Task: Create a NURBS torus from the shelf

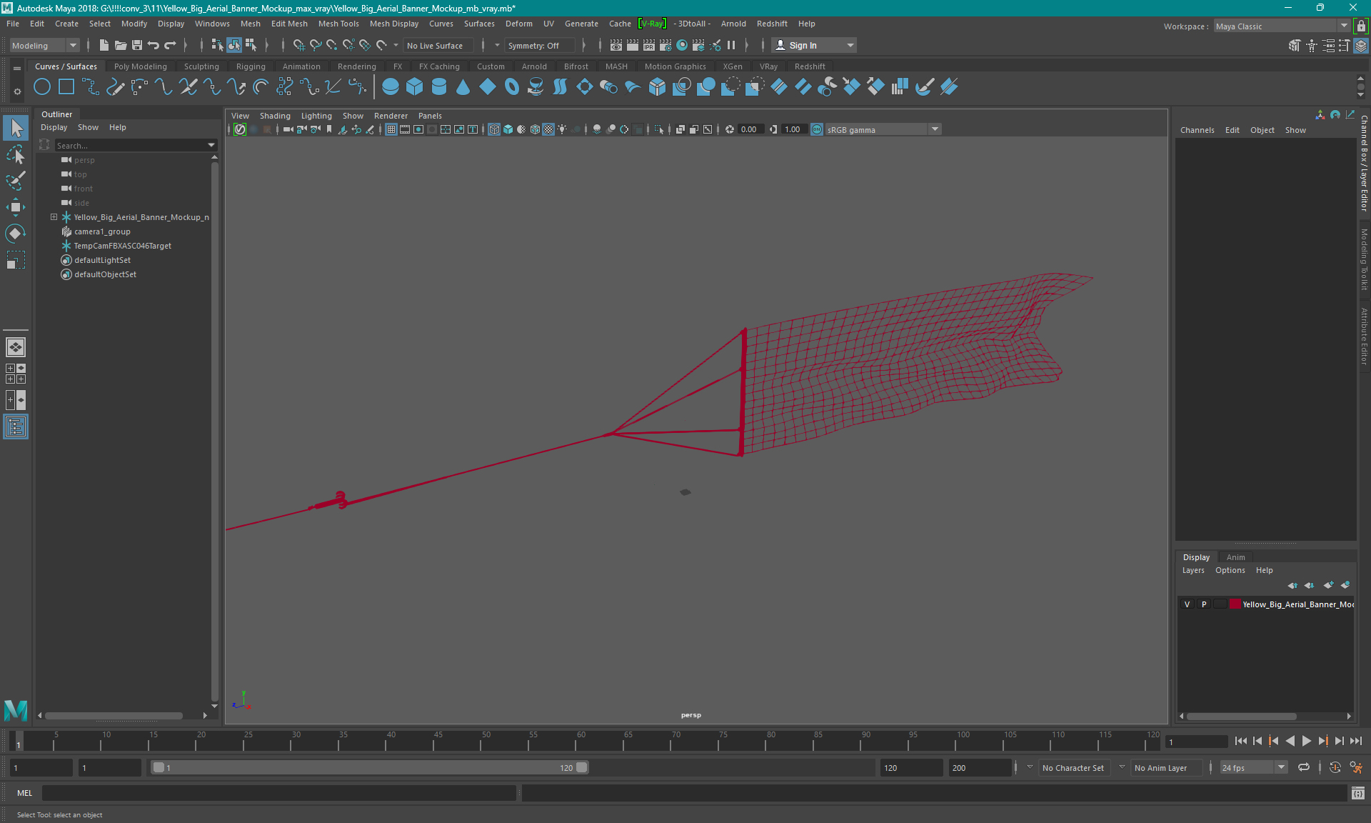Action: pyautogui.click(x=512, y=87)
